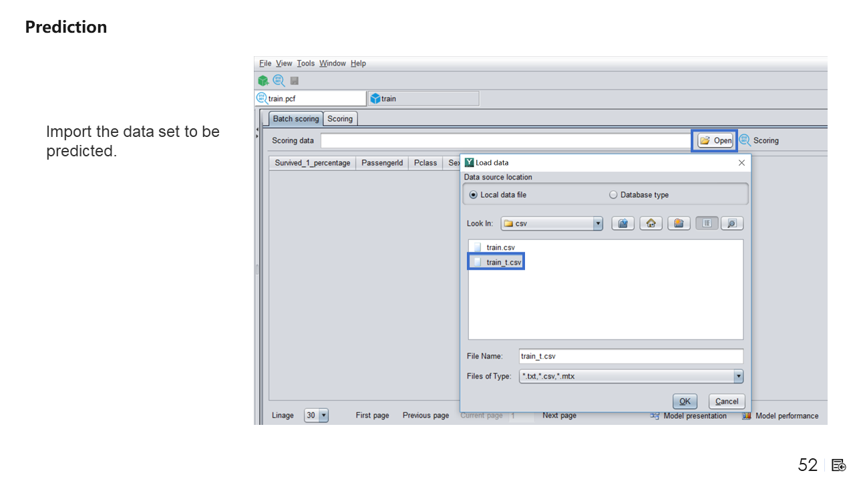The height and width of the screenshot is (481, 855).
Task: Go to the home folder in Load data
Action: [x=651, y=224]
